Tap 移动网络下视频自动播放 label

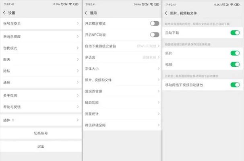(184, 85)
